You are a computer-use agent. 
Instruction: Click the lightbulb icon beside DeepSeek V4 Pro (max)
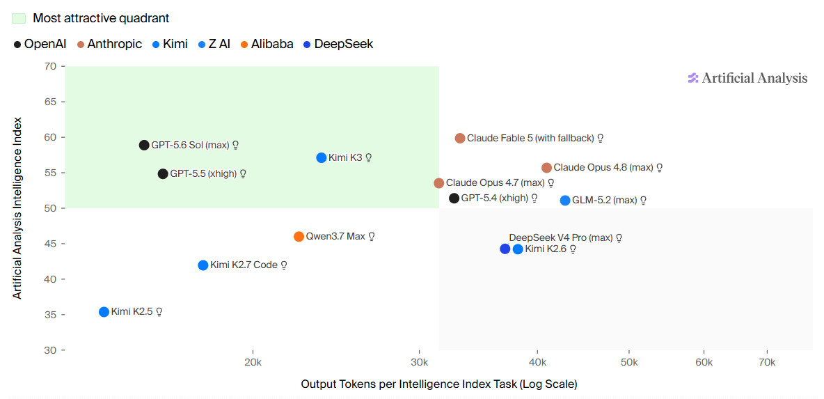coord(619,238)
